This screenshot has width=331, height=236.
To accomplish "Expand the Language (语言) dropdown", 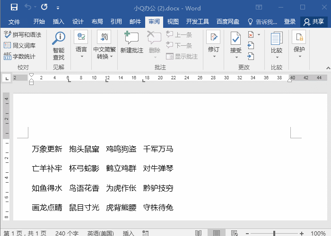I will point(81,45).
